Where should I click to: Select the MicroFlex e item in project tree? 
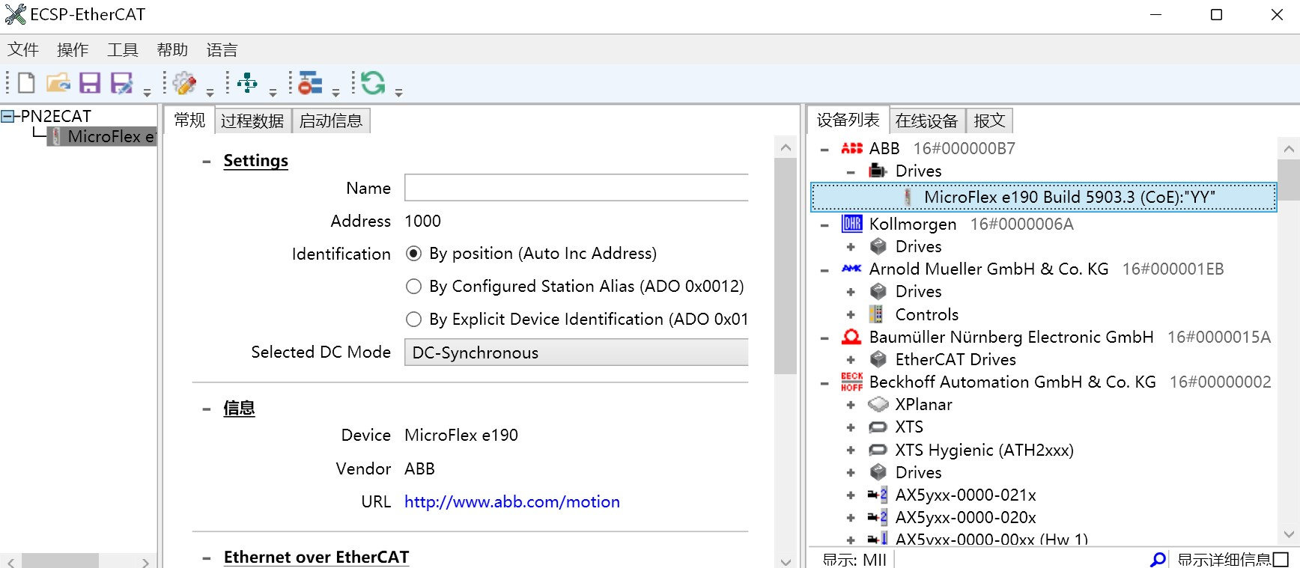[x=102, y=136]
